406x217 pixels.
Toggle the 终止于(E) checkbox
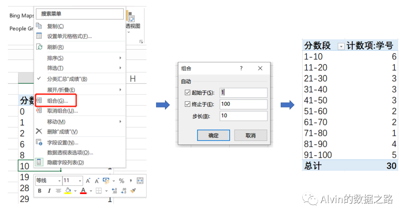coord(188,104)
